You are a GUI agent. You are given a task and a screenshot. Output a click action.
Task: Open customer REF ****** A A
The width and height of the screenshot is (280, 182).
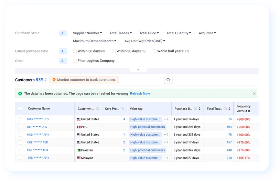tap(37, 127)
